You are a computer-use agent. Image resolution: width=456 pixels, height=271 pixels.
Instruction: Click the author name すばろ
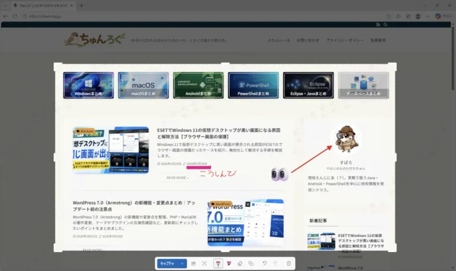[346, 163]
